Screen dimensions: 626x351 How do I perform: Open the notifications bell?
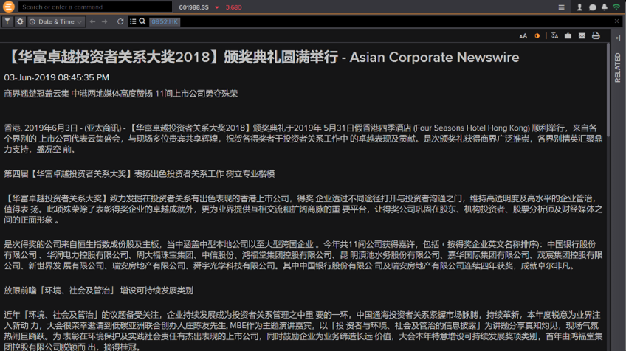605,7
